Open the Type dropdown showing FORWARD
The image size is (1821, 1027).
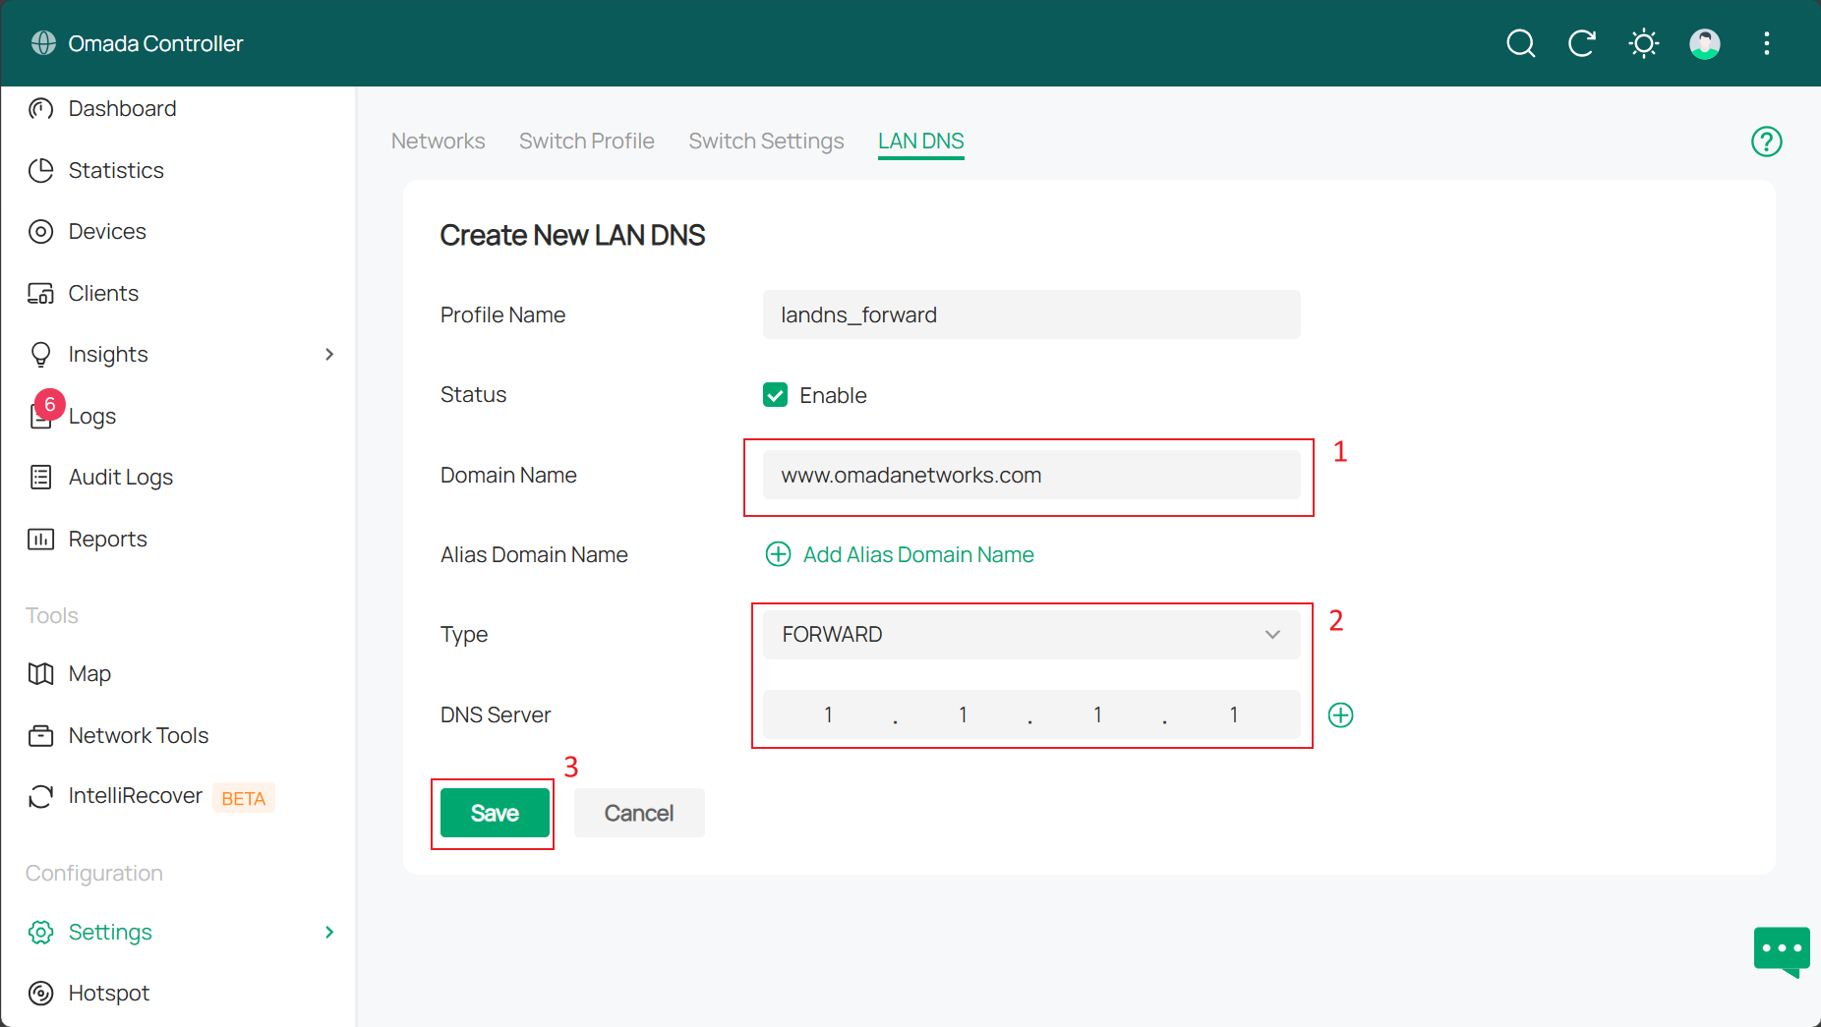pos(1030,635)
